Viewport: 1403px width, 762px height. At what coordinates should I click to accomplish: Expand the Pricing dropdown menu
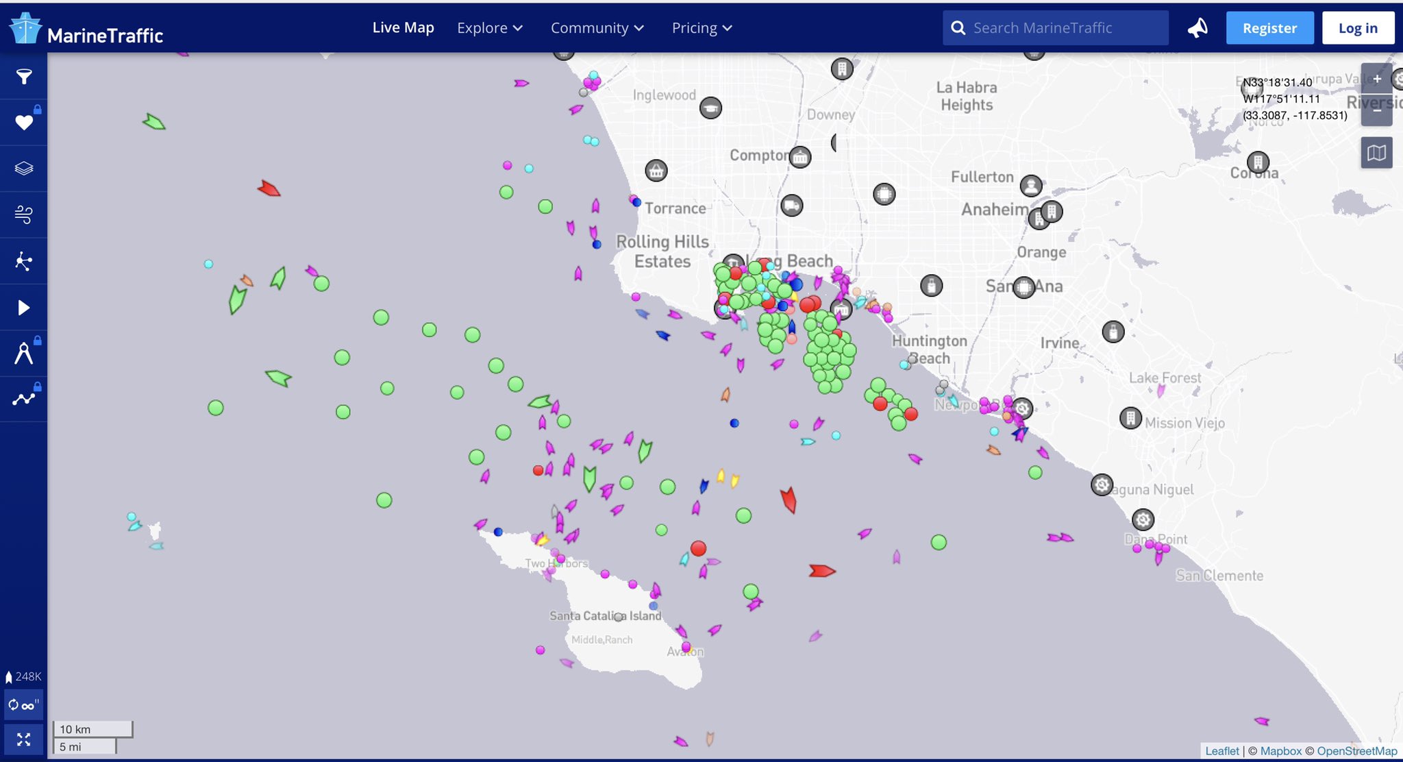[701, 27]
